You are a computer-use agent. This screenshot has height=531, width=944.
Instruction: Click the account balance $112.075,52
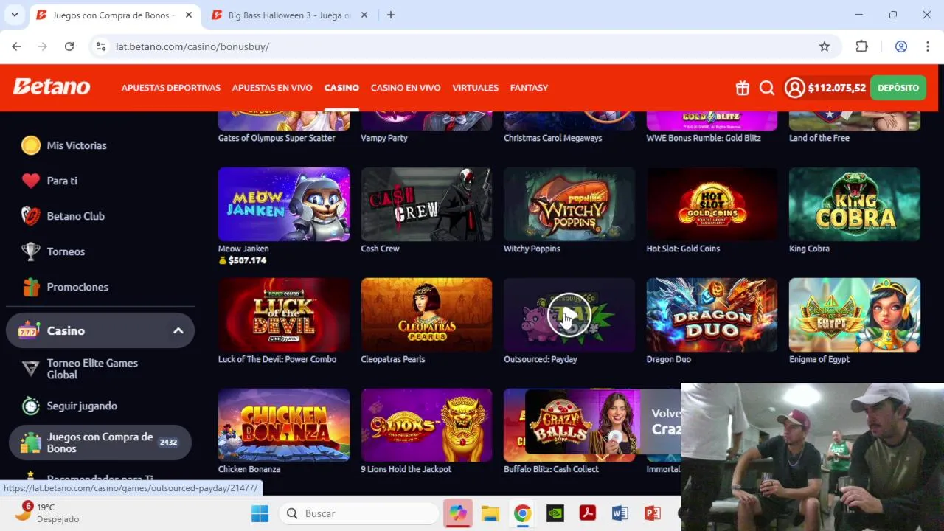pyautogui.click(x=837, y=88)
